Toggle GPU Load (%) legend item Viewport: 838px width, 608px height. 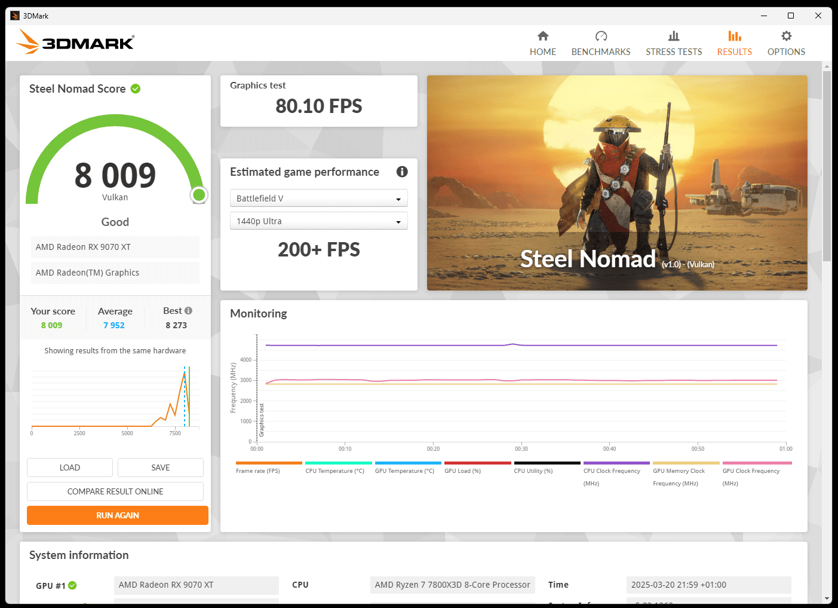478,468
